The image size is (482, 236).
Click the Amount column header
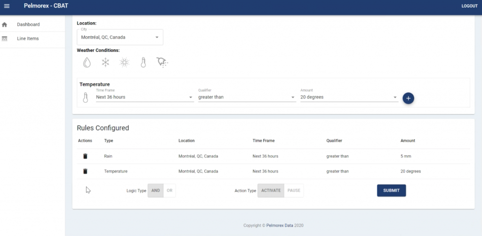click(x=408, y=141)
